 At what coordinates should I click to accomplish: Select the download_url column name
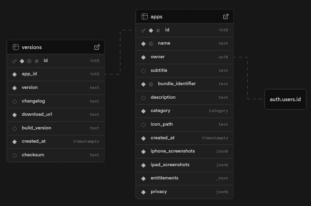point(37,114)
